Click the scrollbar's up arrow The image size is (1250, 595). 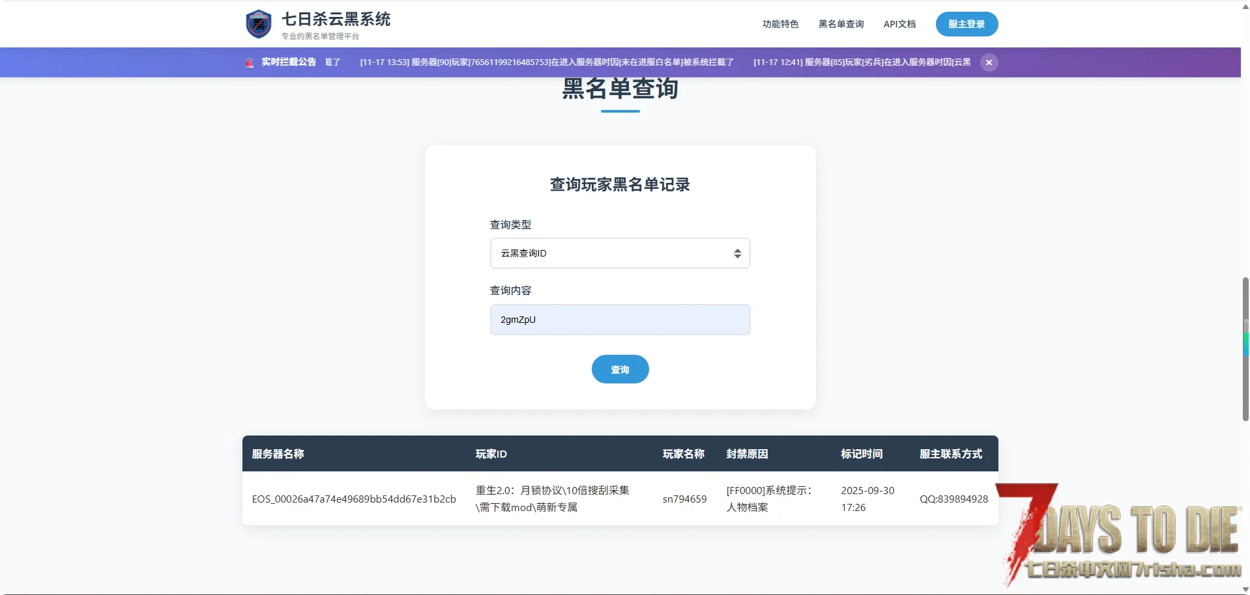(x=1245, y=5)
